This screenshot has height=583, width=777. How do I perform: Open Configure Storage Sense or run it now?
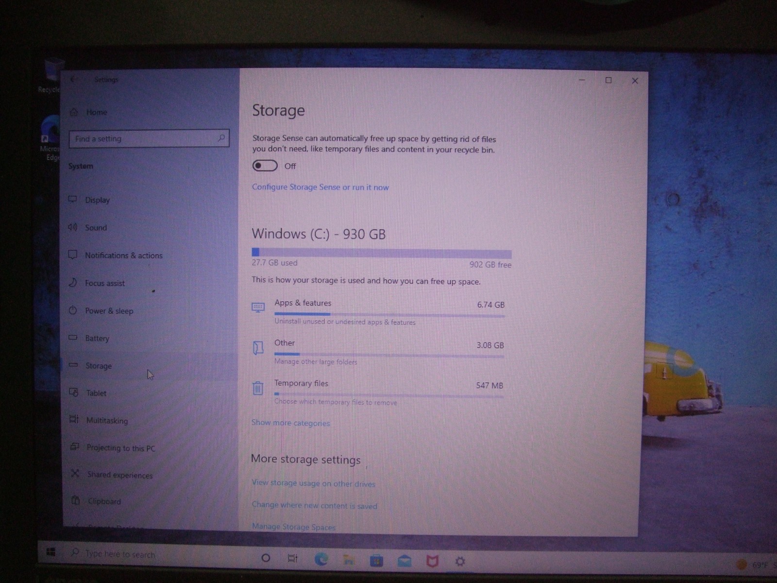pos(320,187)
